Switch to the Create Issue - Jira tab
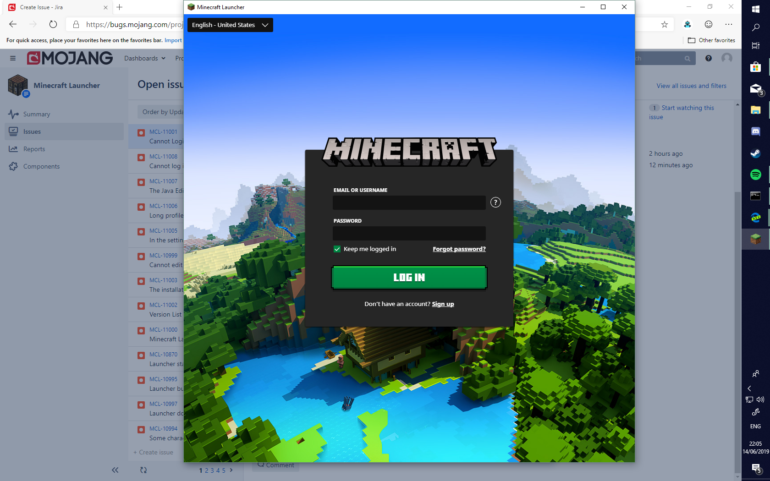Image resolution: width=770 pixels, height=481 pixels. [x=58, y=7]
